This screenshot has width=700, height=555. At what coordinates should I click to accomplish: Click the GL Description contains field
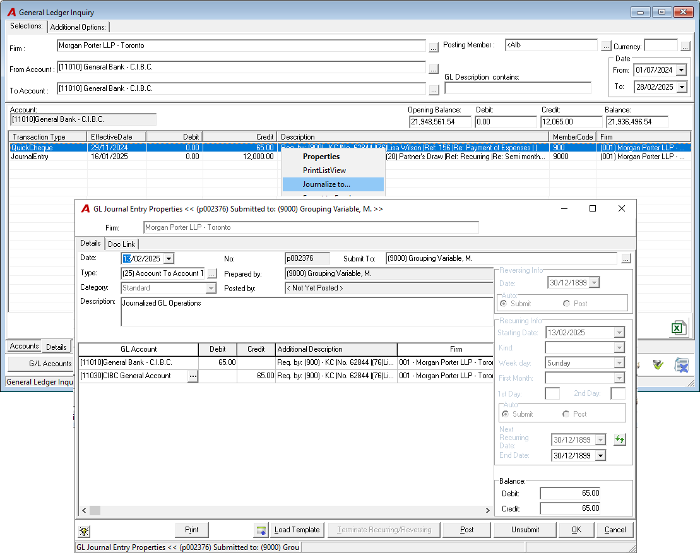pyautogui.click(x=518, y=88)
